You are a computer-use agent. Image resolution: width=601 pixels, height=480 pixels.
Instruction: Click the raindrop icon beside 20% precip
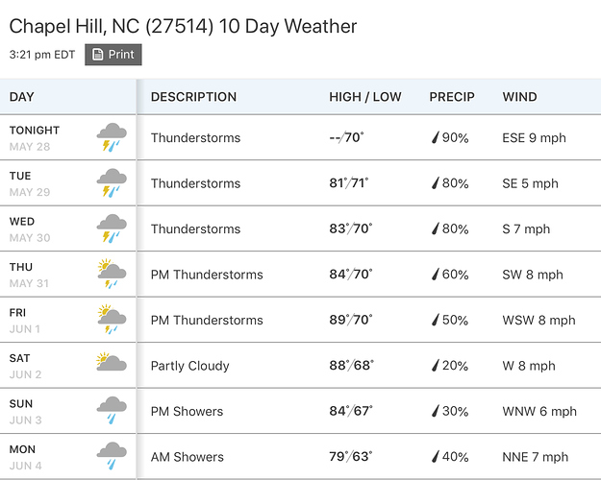[x=435, y=365]
